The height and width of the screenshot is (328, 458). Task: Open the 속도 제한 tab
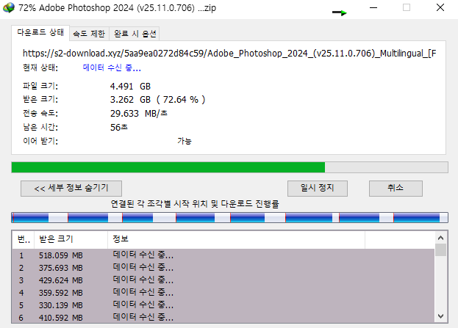[x=89, y=34]
